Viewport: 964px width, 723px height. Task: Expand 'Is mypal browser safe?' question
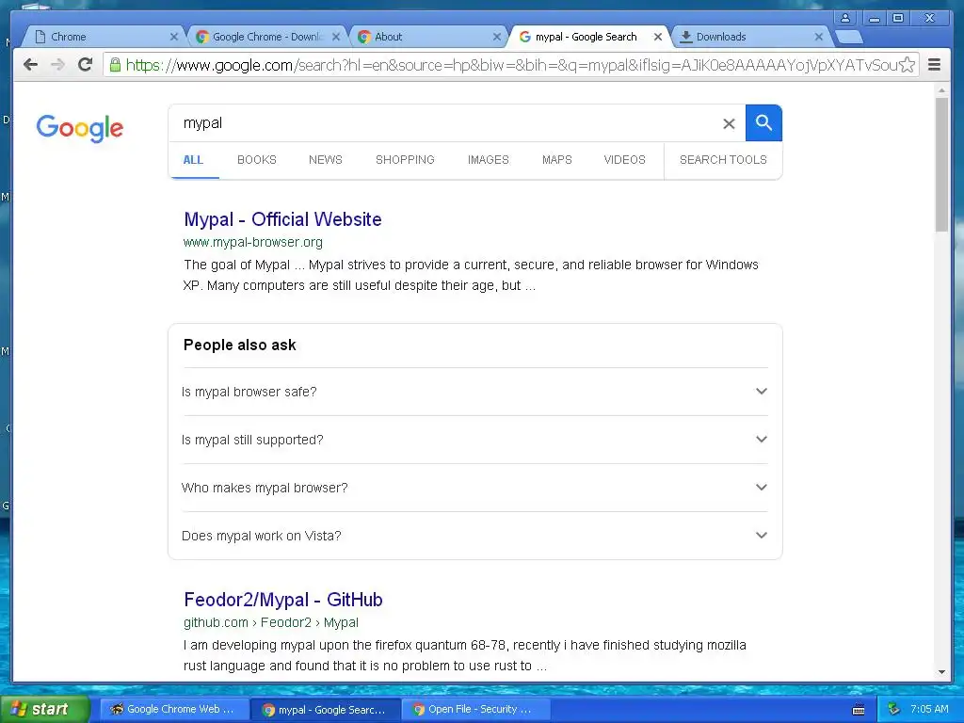(x=474, y=392)
